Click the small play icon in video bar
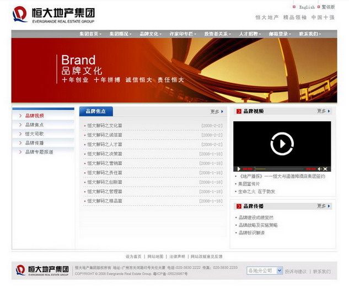The image size is (349, 287). [239, 169]
